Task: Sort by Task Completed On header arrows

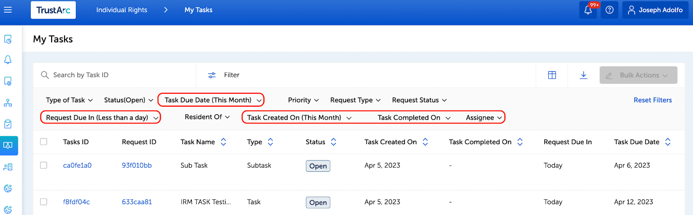Action: click(520, 142)
